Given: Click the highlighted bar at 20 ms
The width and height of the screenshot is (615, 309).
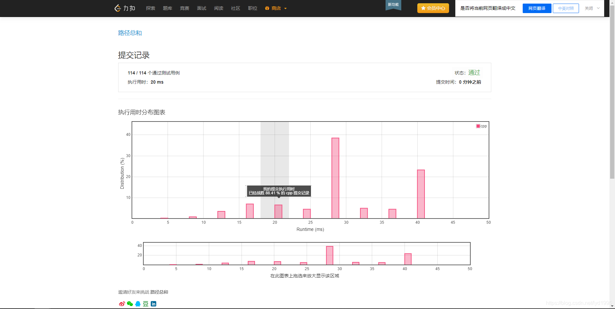Looking at the screenshot, I should coord(278,212).
